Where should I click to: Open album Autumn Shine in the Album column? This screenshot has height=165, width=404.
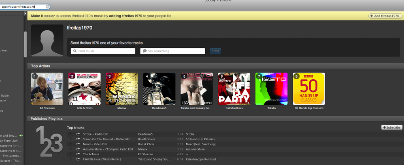coord(195,149)
